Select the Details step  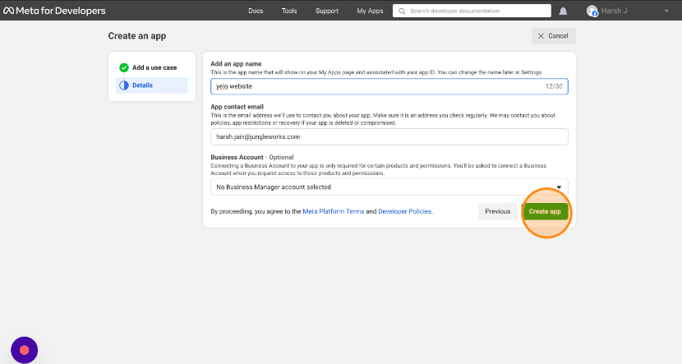click(x=152, y=85)
